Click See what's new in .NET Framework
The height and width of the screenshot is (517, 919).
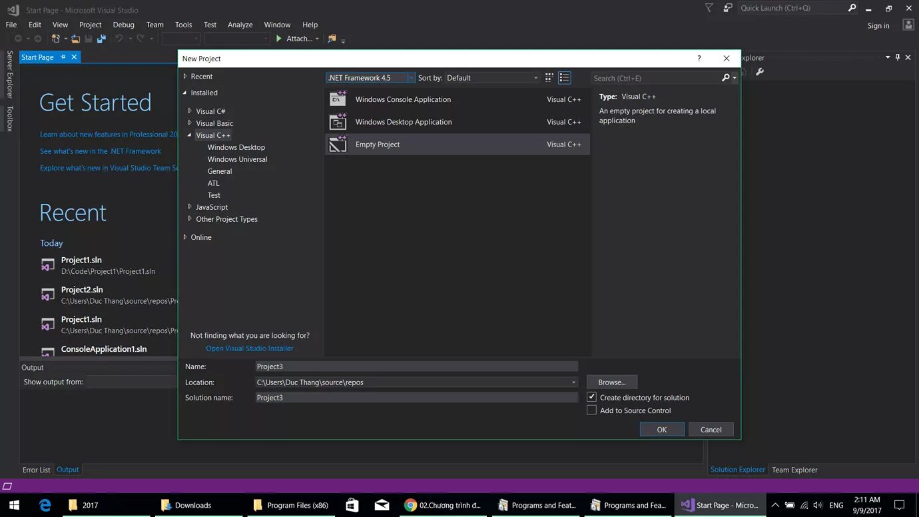point(101,151)
